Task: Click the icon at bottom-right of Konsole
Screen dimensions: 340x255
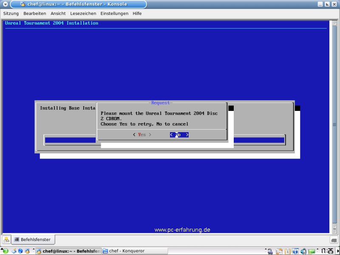Action: [334, 240]
